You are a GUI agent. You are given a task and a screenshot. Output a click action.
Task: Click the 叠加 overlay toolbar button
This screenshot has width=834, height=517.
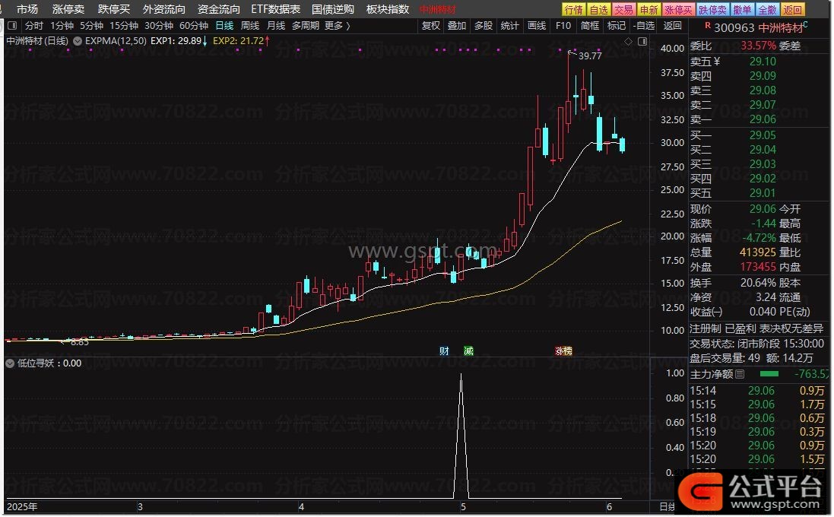[x=457, y=26]
